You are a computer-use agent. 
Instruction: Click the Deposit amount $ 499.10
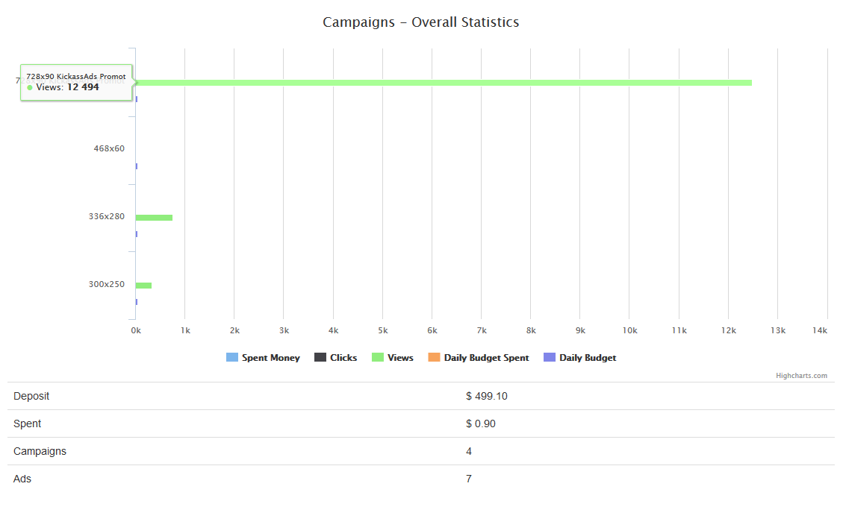coord(487,396)
